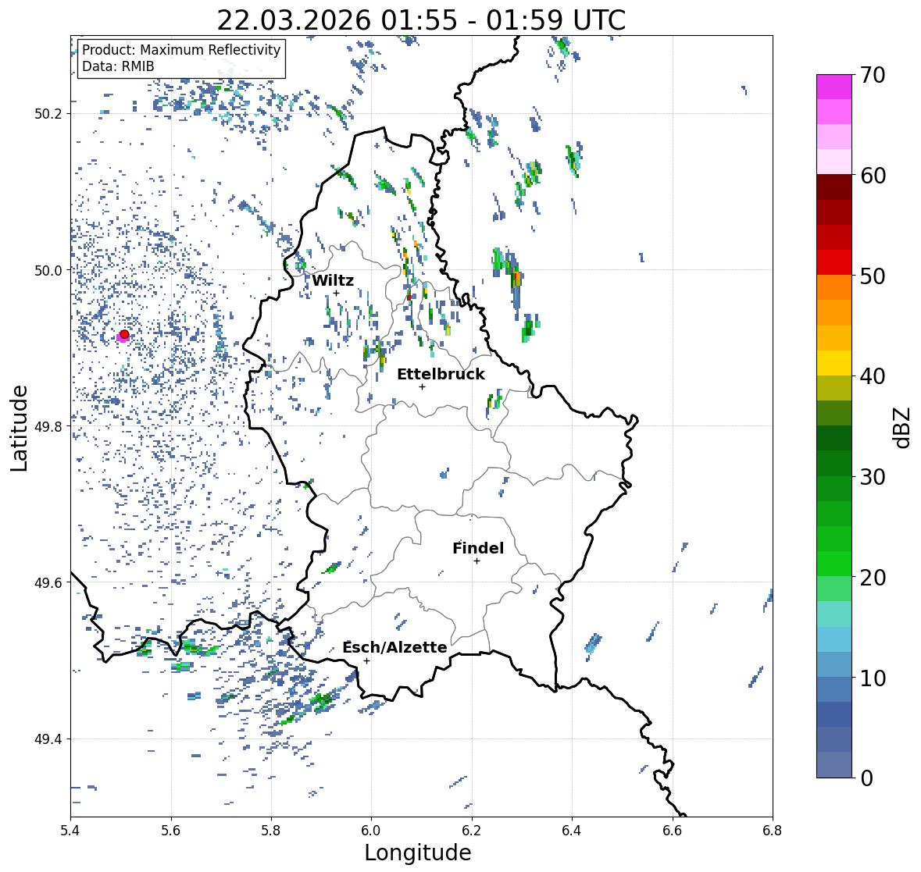
Task: Click the 49.6 latitude tick label
Action: [x=48, y=582]
